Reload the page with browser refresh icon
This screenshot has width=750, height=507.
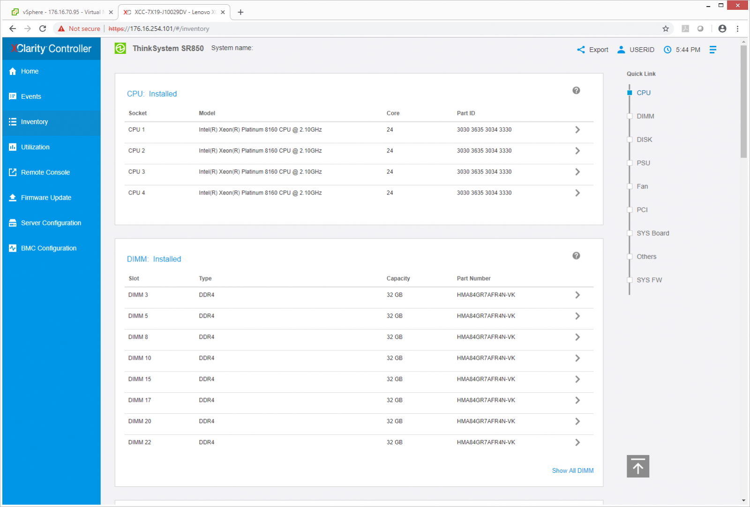43,29
